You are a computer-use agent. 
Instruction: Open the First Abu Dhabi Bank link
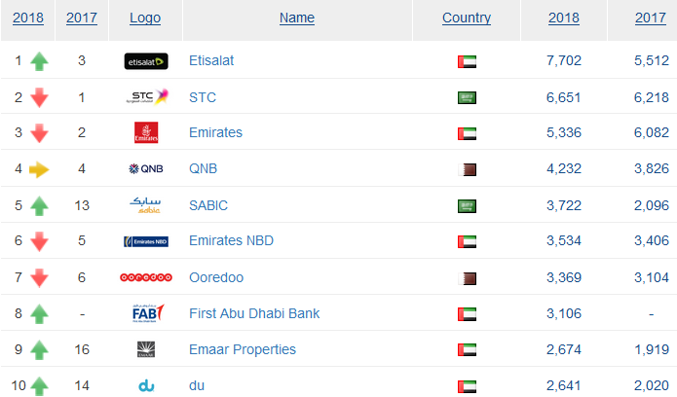pyautogui.click(x=254, y=313)
